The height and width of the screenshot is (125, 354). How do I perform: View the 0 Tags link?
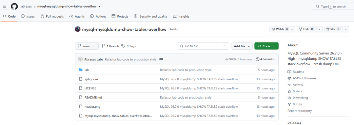click(x=128, y=46)
